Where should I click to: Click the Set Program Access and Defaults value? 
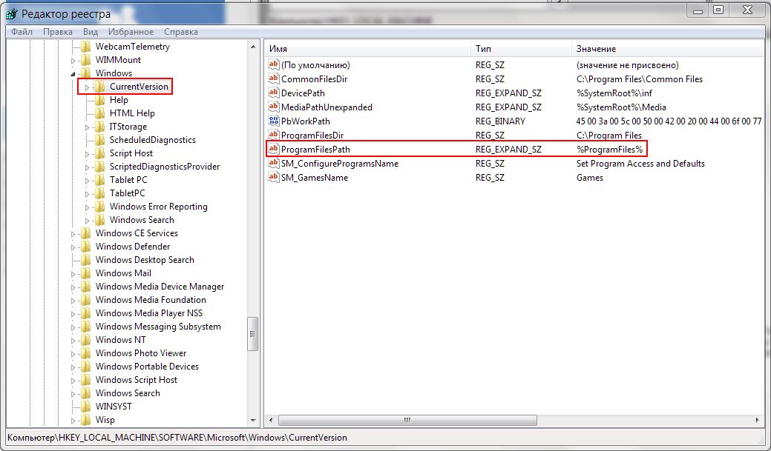(640, 164)
